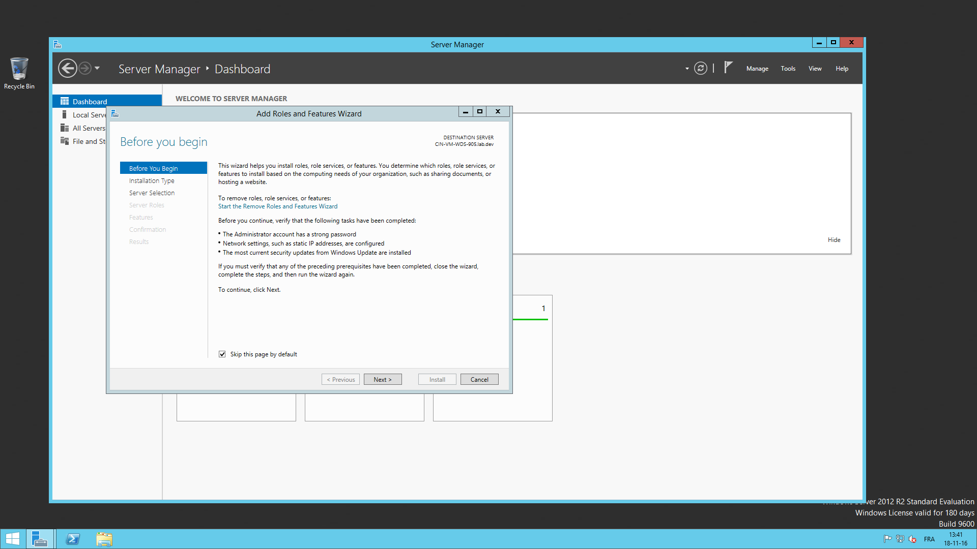Image resolution: width=977 pixels, height=549 pixels.
Task: Click the All Servers sidebar icon
Action: pos(65,128)
